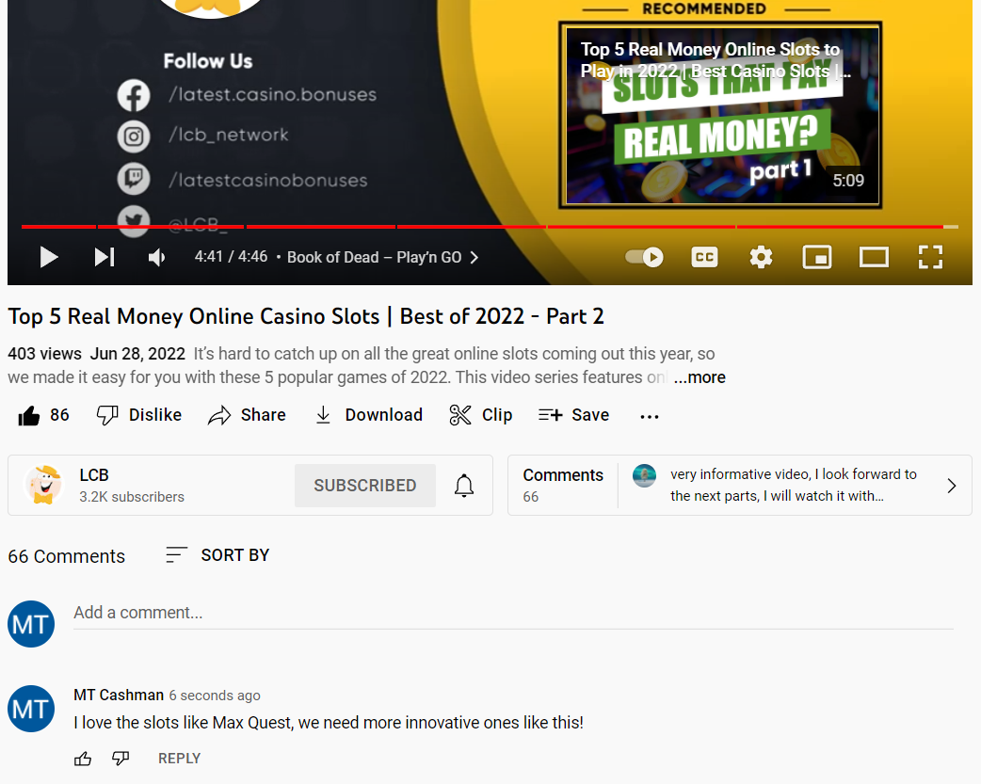Image resolution: width=981 pixels, height=784 pixels.
Task: Activate miniplayer mode
Action: (x=817, y=257)
